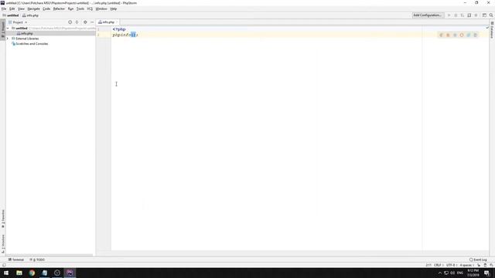
Task: Open Google Chrome from the taskbar
Action: (32, 273)
